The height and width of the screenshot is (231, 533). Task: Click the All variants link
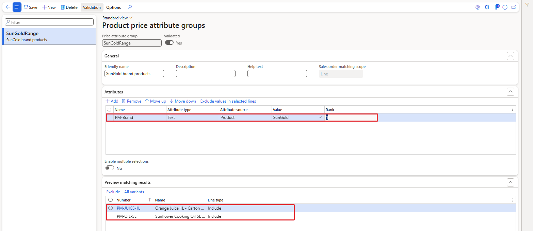pyautogui.click(x=134, y=192)
